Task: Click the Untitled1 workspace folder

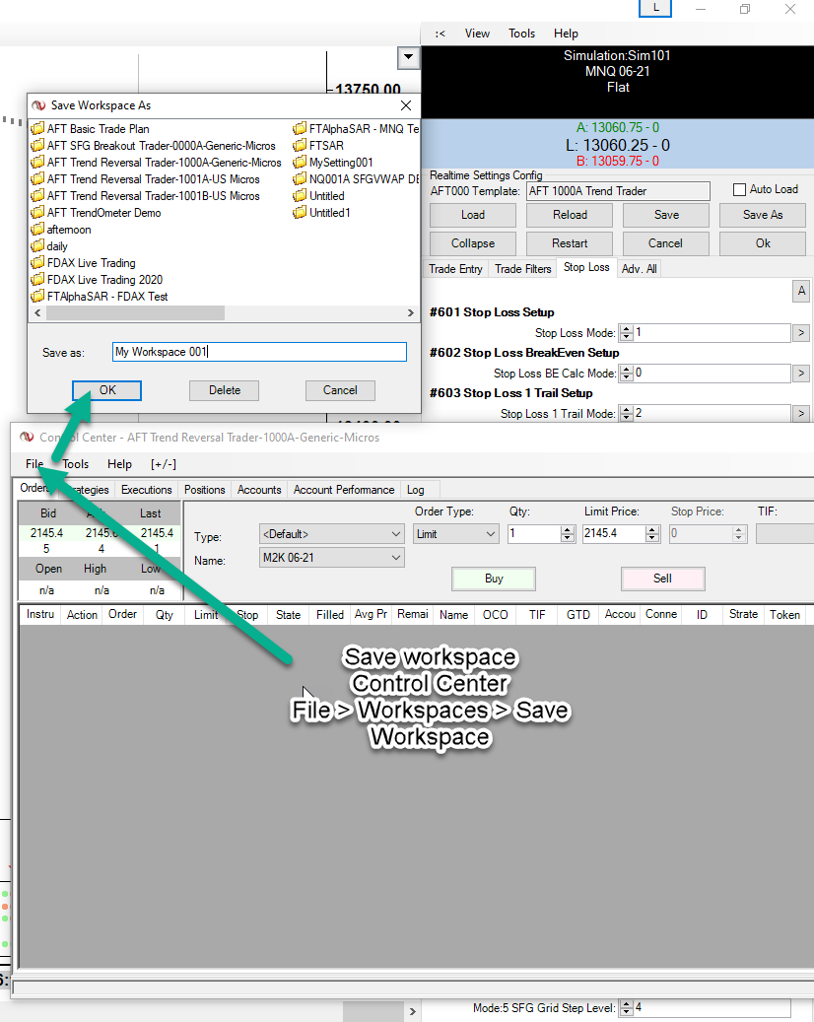Action: pyautogui.click(x=329, y=213)
